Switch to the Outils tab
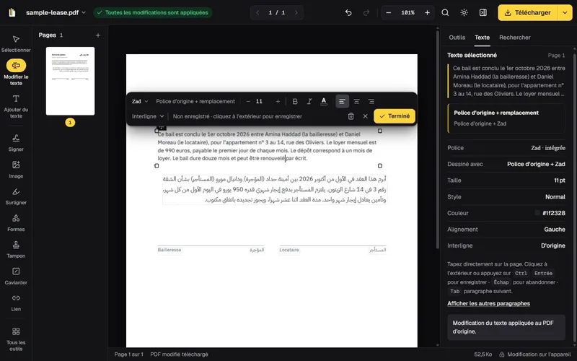Image resolution: width=577 pixels, height=361 pixels. click(x=457, y=38)
